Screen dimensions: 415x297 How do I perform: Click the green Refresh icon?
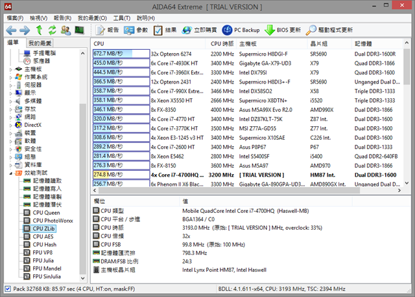pyautogui.click(x=52, y=30)
